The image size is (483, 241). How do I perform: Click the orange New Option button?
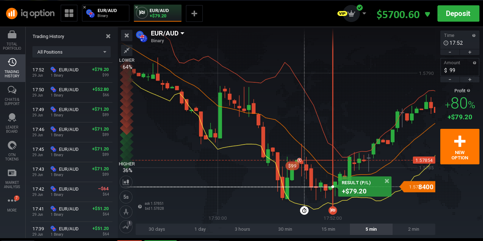(460, 147)
